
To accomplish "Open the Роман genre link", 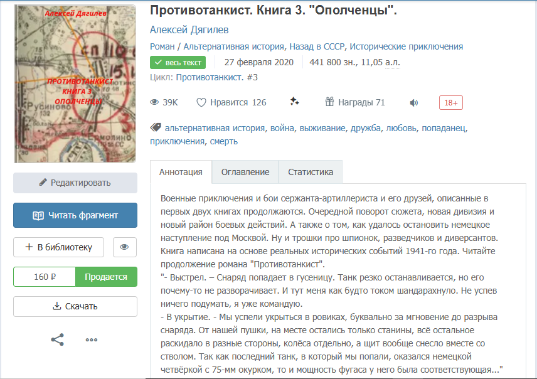I will click(x=162, y=46).
